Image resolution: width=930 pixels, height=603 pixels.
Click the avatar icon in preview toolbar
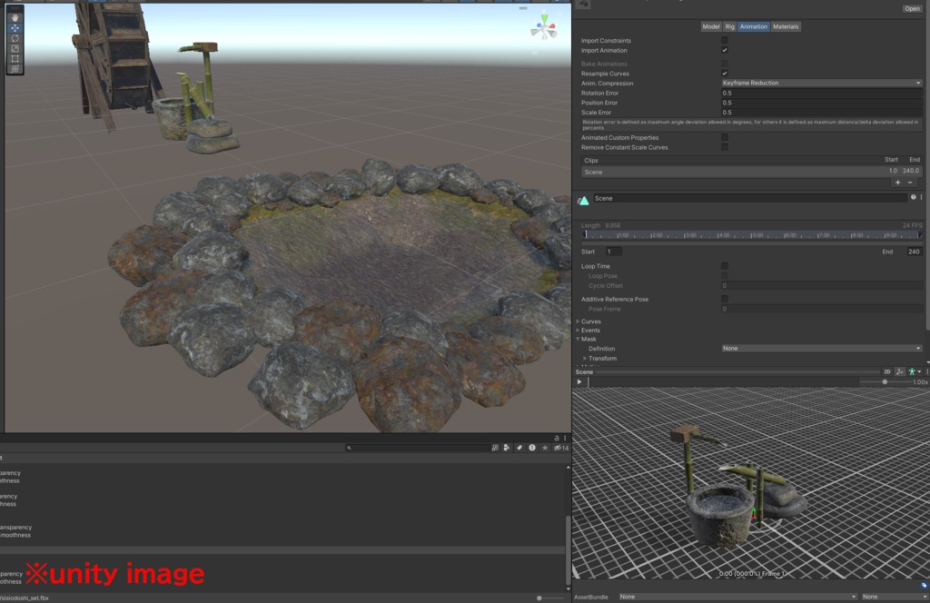tap(910, 371)
